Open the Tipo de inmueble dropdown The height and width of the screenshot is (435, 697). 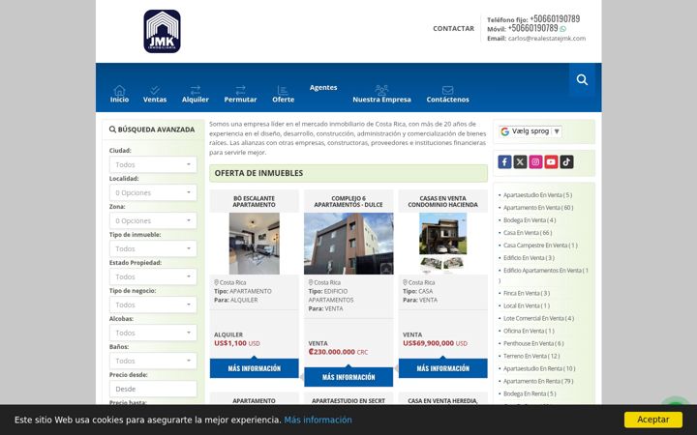[153, 248]
